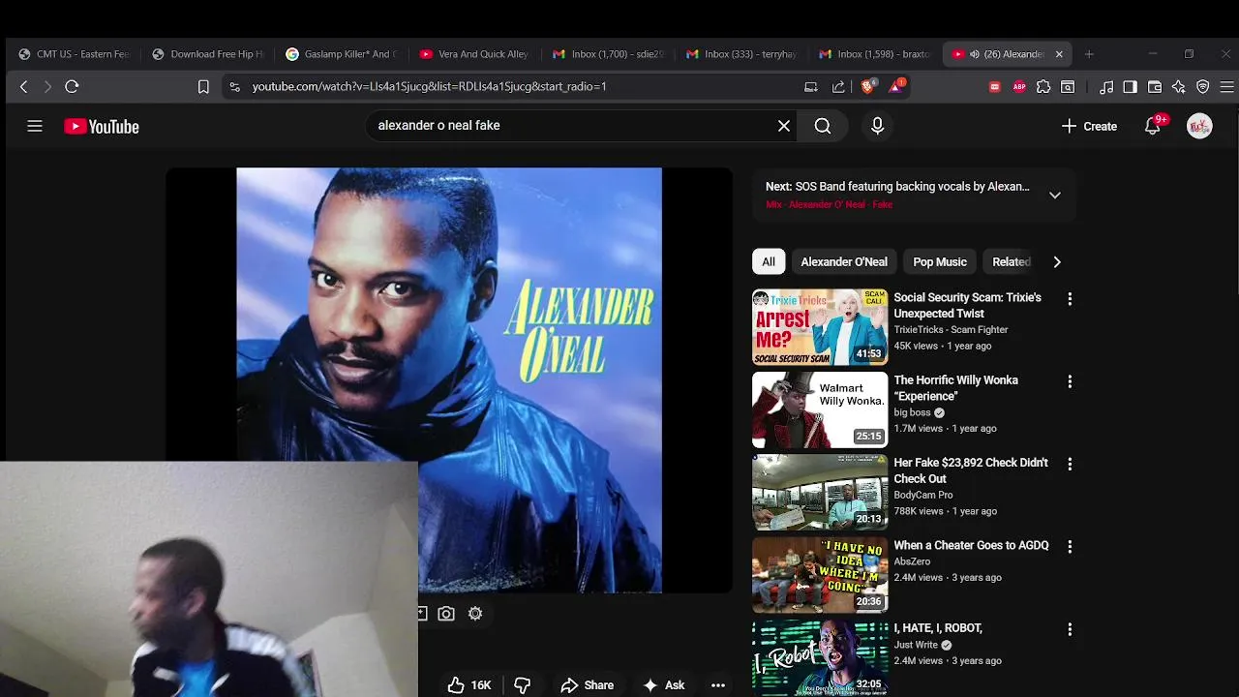Image resolution: width=1239 pixels, height=697 pixels.
Task: Open I, HATE, I, ROBOT title
Action: click(938, 628)
